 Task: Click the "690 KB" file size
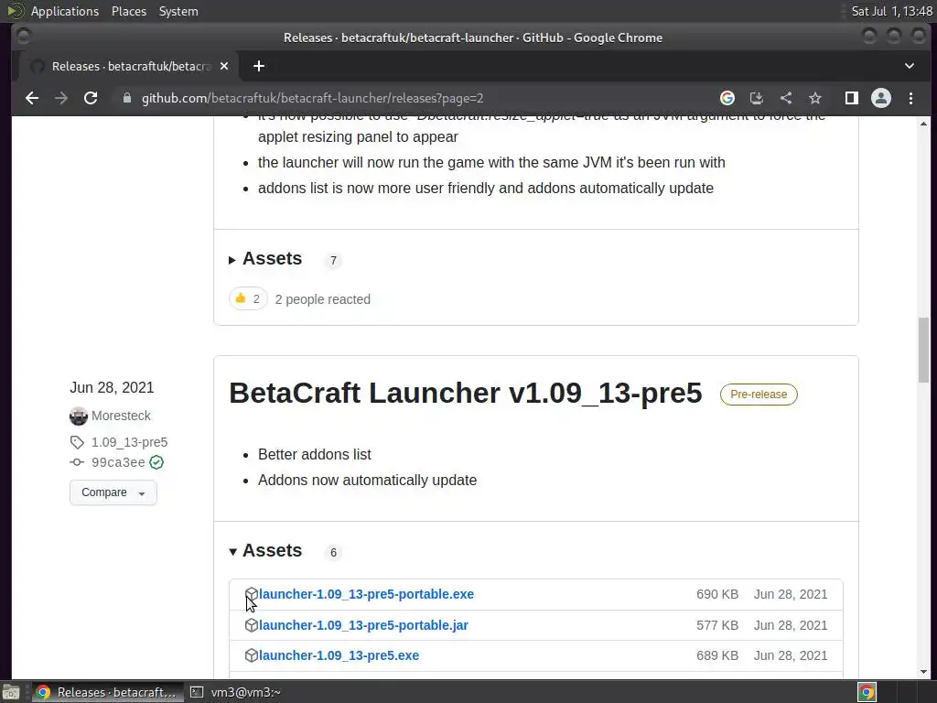click(717, 594)
